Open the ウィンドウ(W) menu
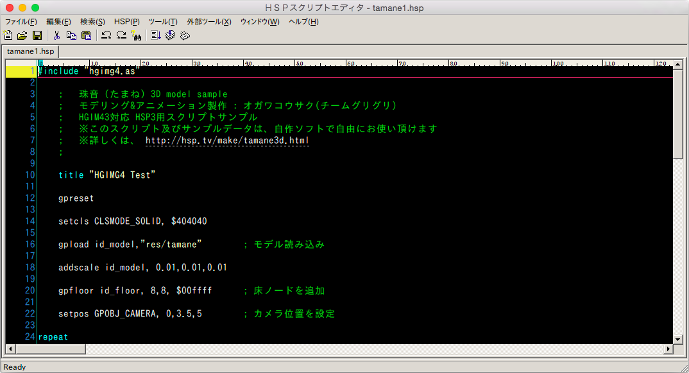Image resolution: width=689 pixels, height=373 pixels. pos(260,22)
